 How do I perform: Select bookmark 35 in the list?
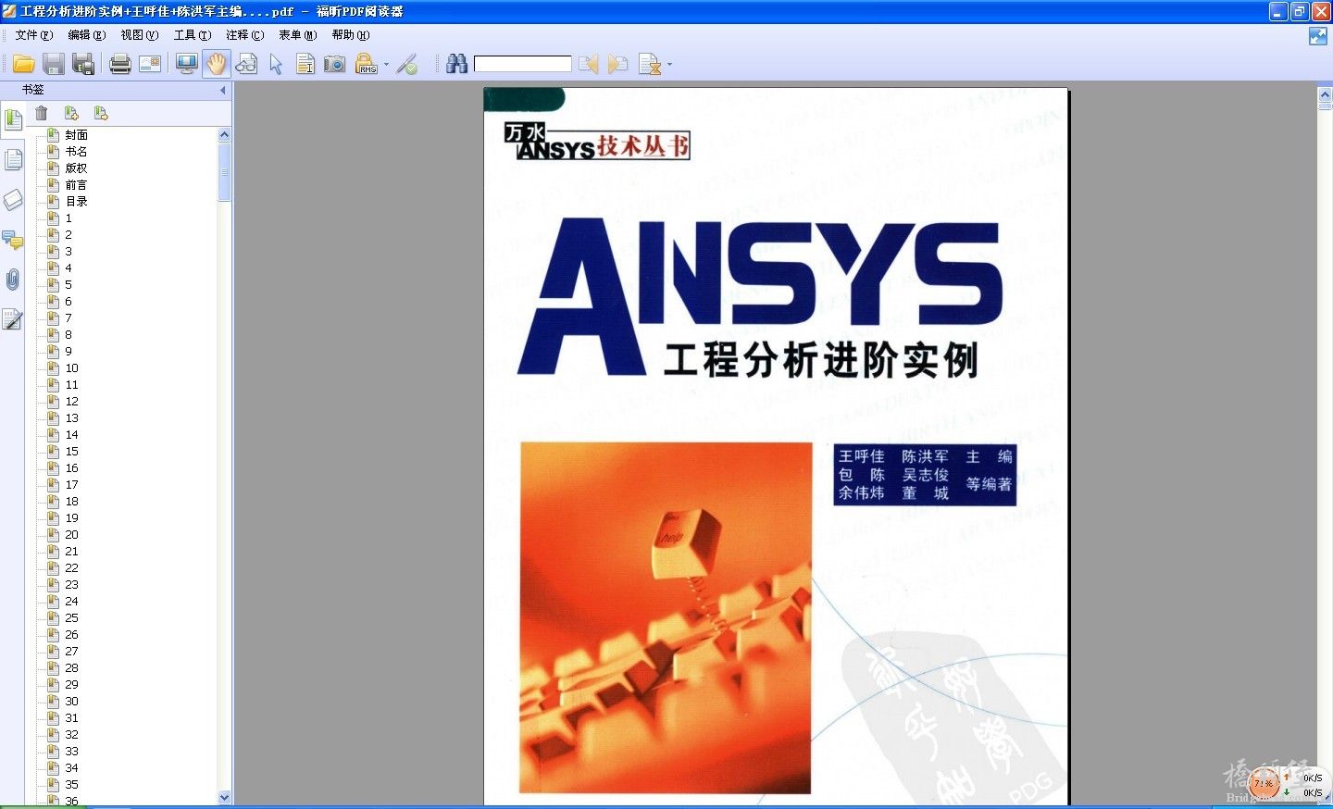tap(72, 785)
